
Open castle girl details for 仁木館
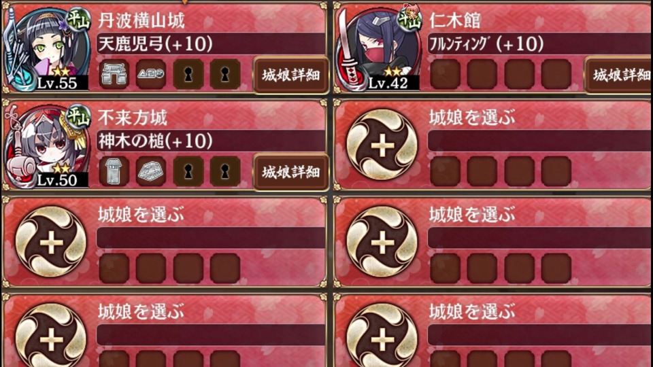pos(618,75)
